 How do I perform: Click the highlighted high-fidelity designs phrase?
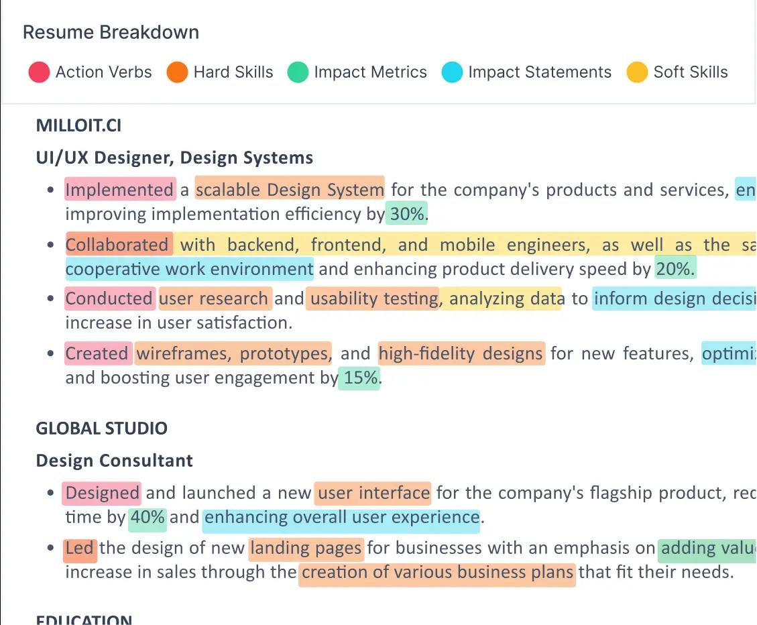(461, 353)
